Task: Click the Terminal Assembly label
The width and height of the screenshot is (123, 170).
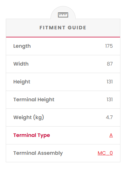Action: point(38,153)
